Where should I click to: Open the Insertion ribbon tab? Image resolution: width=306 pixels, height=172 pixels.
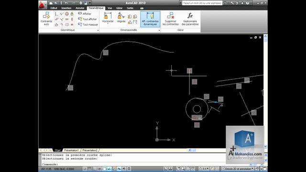point(66,8)
